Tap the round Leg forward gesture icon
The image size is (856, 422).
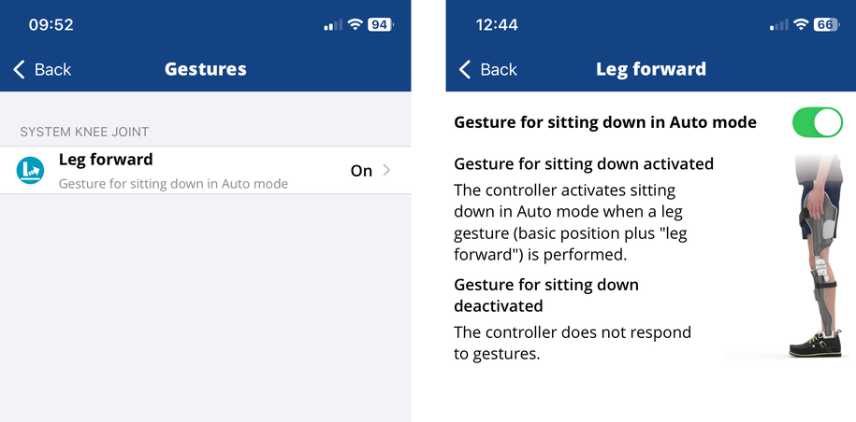(31, 170)
